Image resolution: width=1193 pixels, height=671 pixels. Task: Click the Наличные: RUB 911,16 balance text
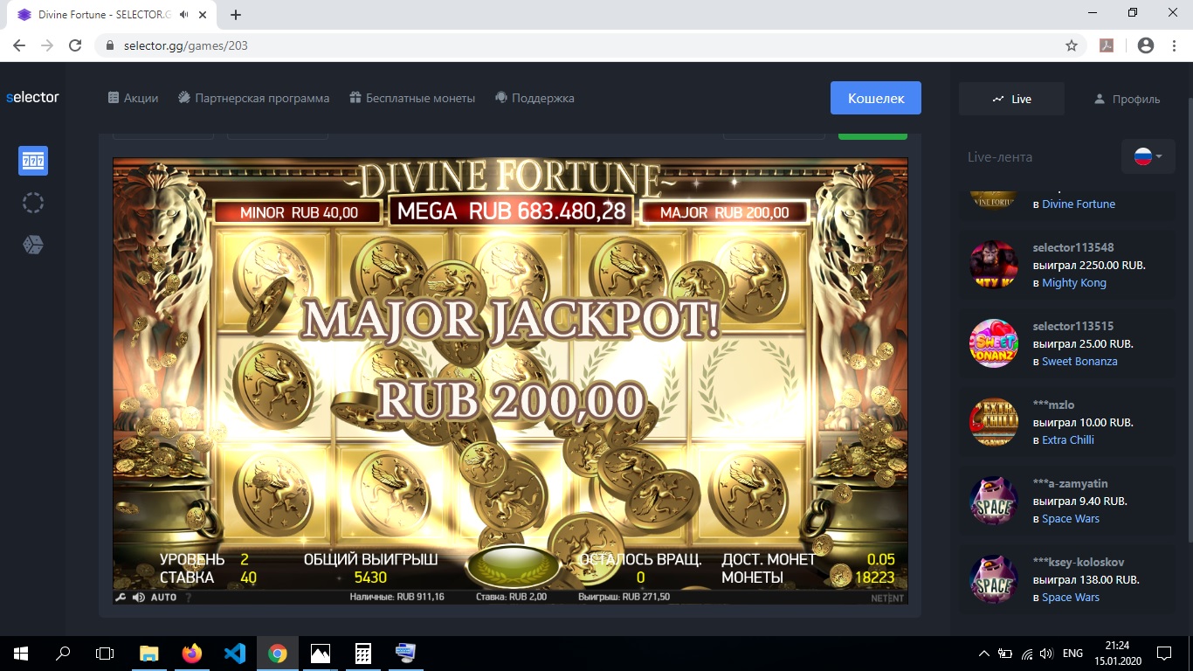tap(397, 598)
